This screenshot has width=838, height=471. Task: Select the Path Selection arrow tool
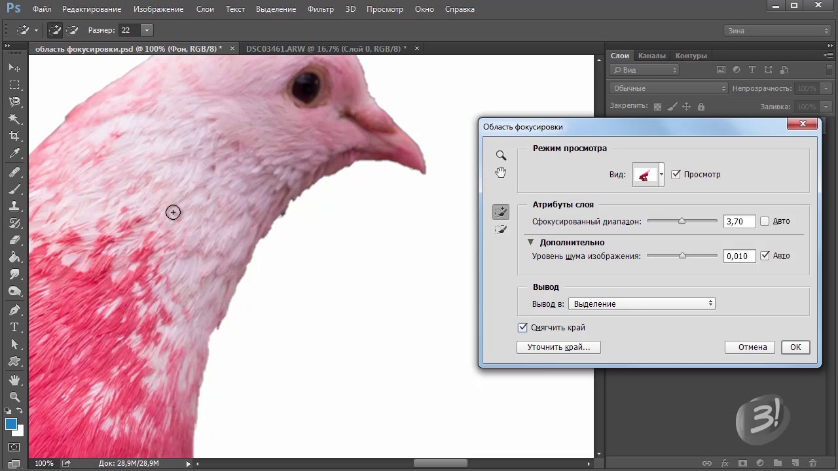pos(14,344)
